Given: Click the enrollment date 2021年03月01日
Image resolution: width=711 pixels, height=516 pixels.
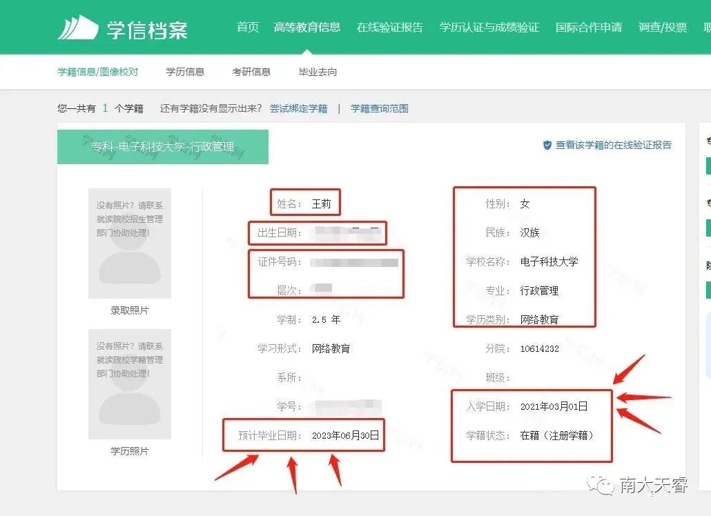Looking at the screenshot, I should click(x=554, y=407).
